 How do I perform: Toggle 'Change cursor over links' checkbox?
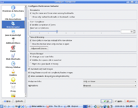tap(31, 57)
